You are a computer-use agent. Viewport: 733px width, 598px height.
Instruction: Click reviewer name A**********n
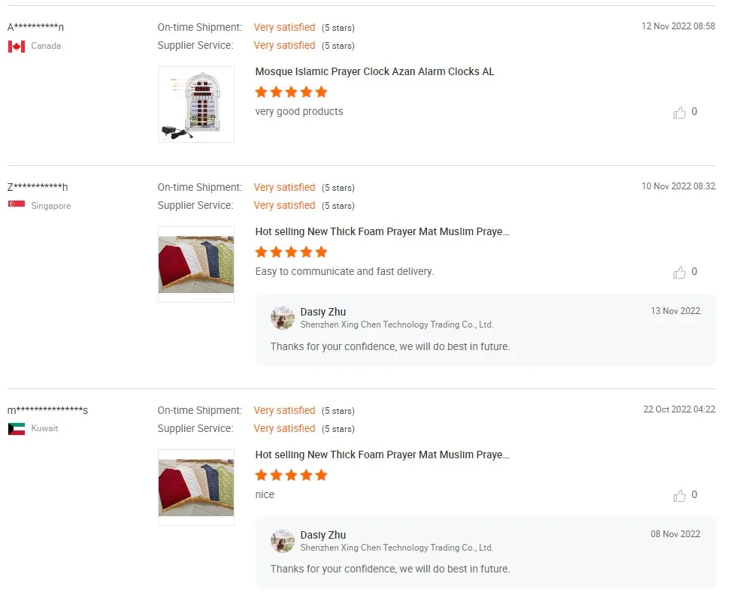pyautogui.click(x=35, y=28)
